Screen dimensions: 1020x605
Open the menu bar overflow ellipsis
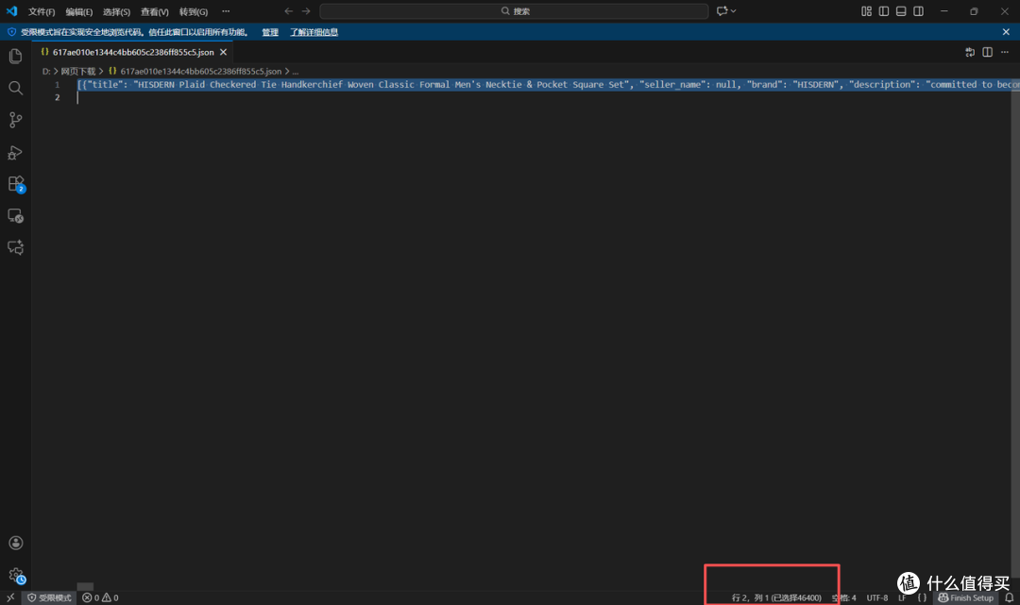click(x=226, y=11)
